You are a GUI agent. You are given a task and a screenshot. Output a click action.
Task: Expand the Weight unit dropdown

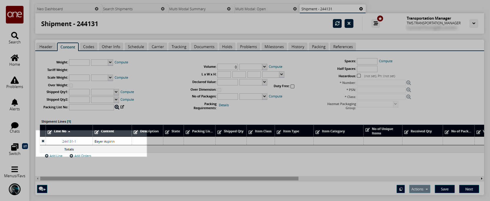pos(110,62)
